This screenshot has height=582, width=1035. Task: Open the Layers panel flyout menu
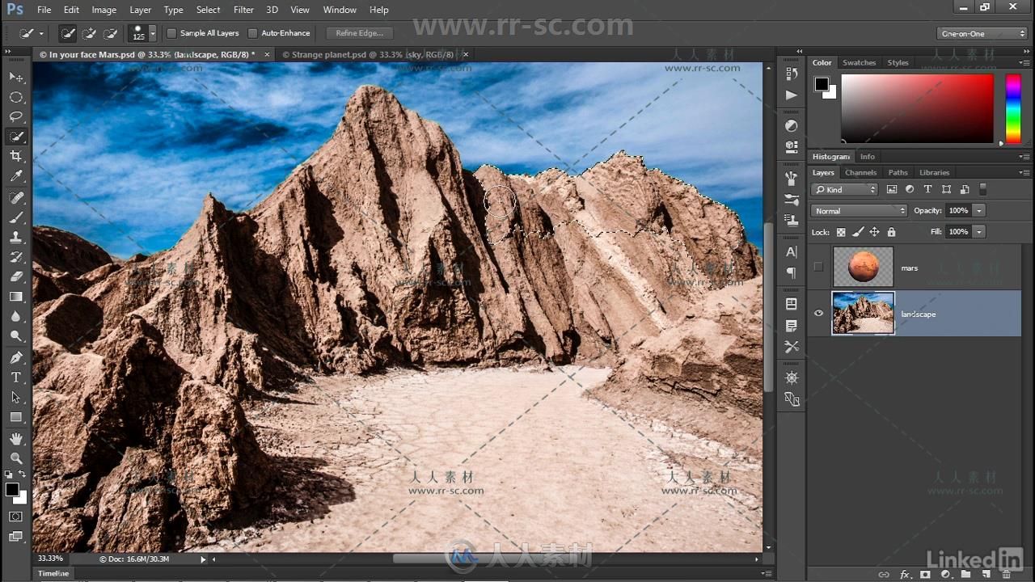tap(1024, 172)
